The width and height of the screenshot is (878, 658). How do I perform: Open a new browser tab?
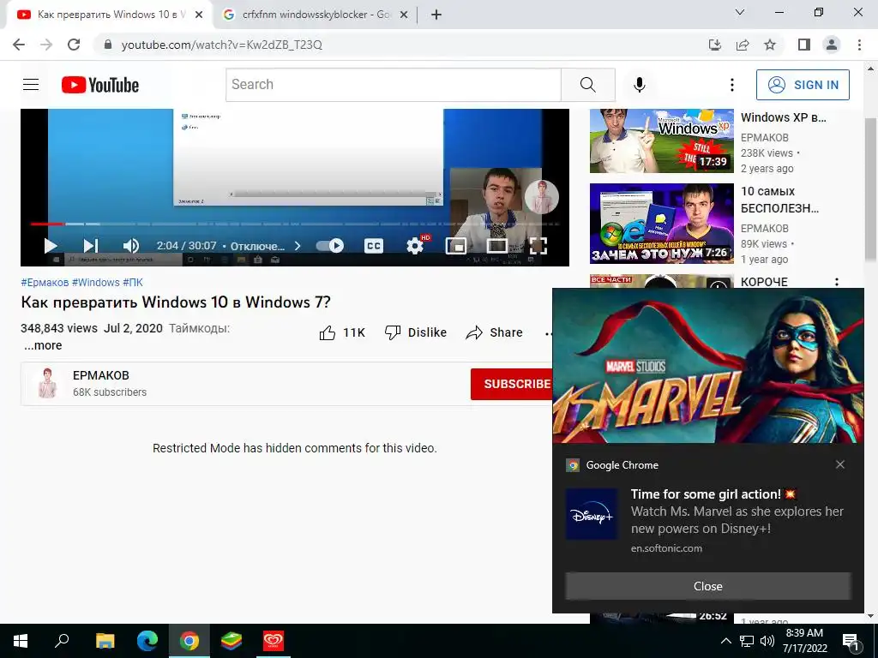[x=436, y=15]
